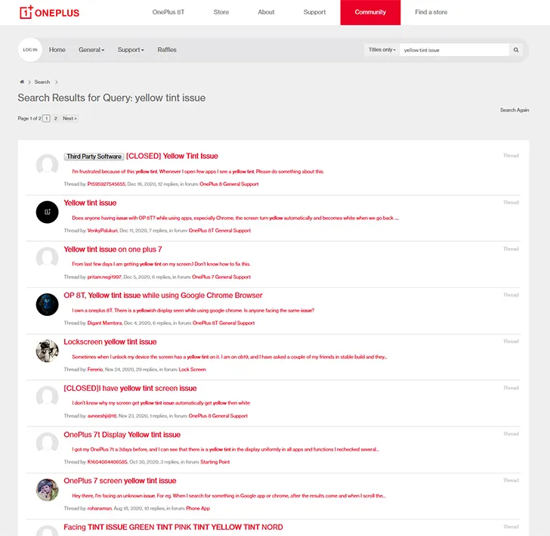The image size is (550, 536).
Task: Open OnePlus 7 General Support forum link
Action: (221, 277)
